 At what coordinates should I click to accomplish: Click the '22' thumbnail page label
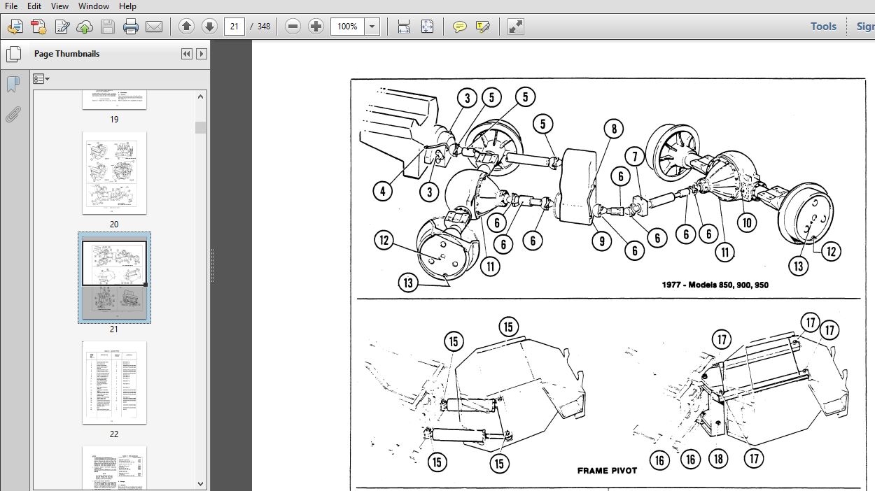click(114, 434)
